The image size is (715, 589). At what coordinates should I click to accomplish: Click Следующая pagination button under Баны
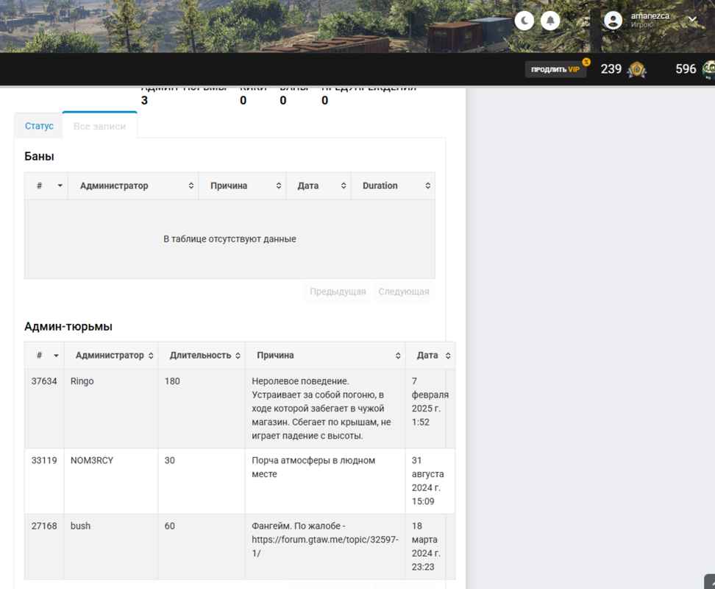point(404,292)
